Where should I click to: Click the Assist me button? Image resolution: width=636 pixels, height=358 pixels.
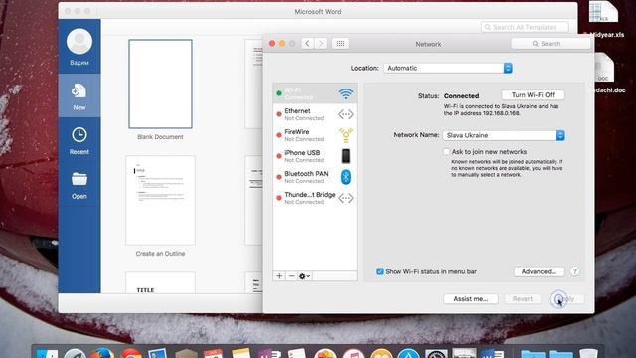click(470, 299)
